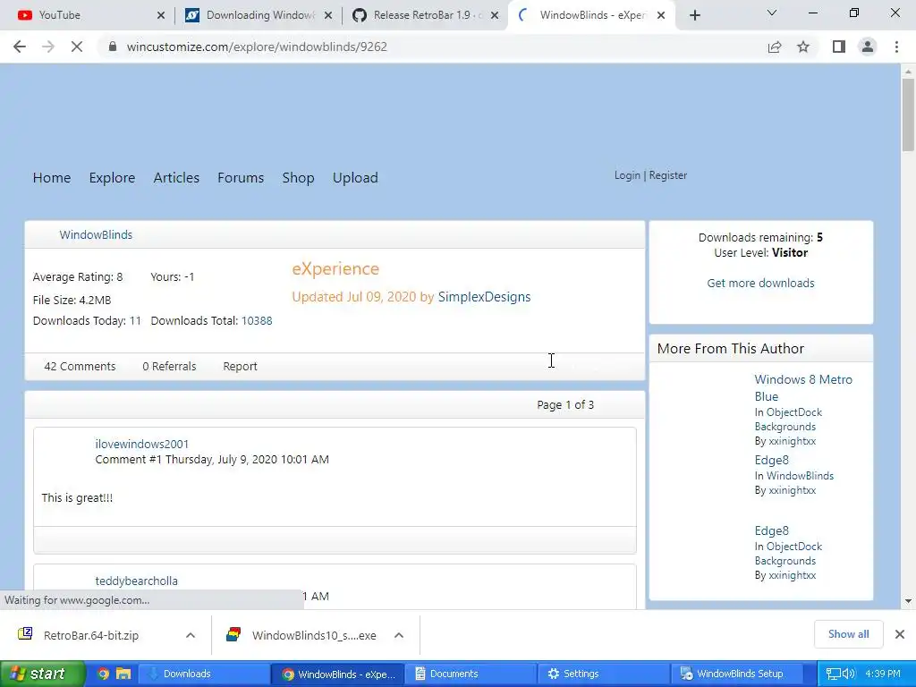The image size is (916, 687).
Task: Open the WindowBlinds breadcrumb link
Action: [96, 235]
